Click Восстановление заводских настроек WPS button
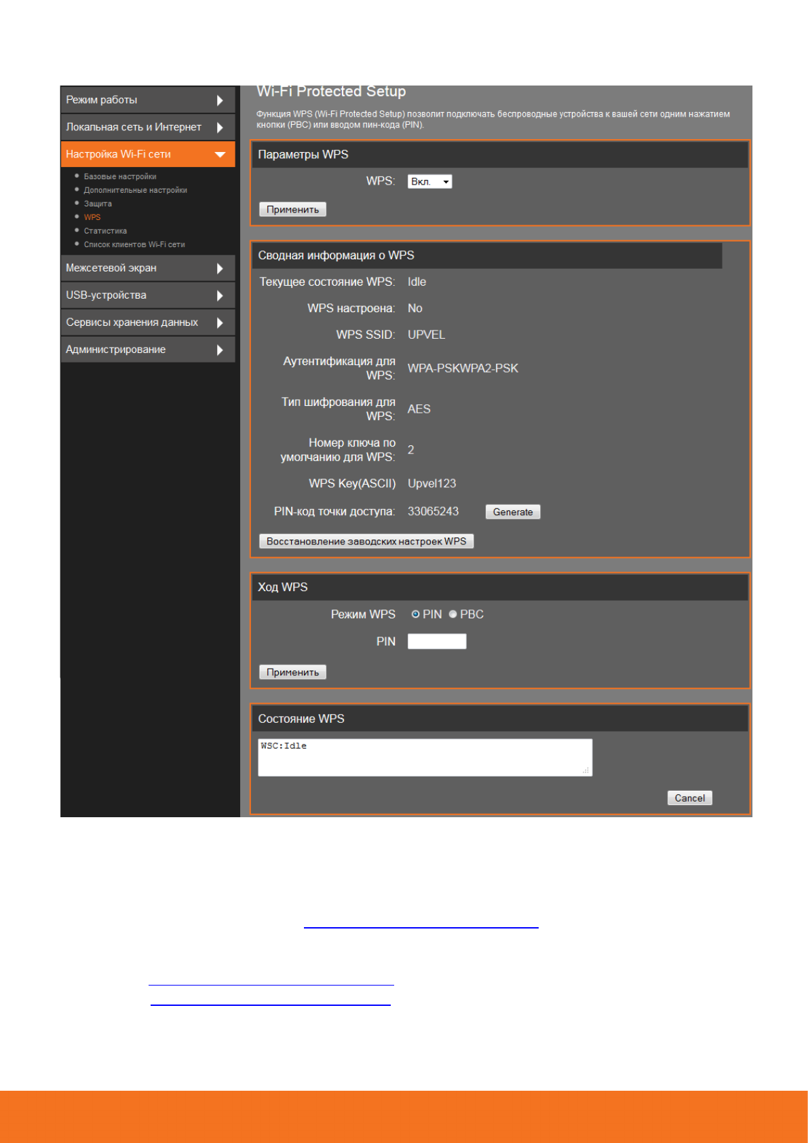This screenshot has height=1143, width=808. pyautogui.click(x=366, y=541)
